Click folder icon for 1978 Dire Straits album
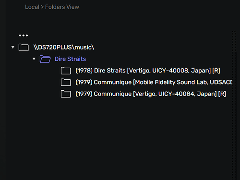The height and width of the screenshot is (180, 240). [66, 71]
